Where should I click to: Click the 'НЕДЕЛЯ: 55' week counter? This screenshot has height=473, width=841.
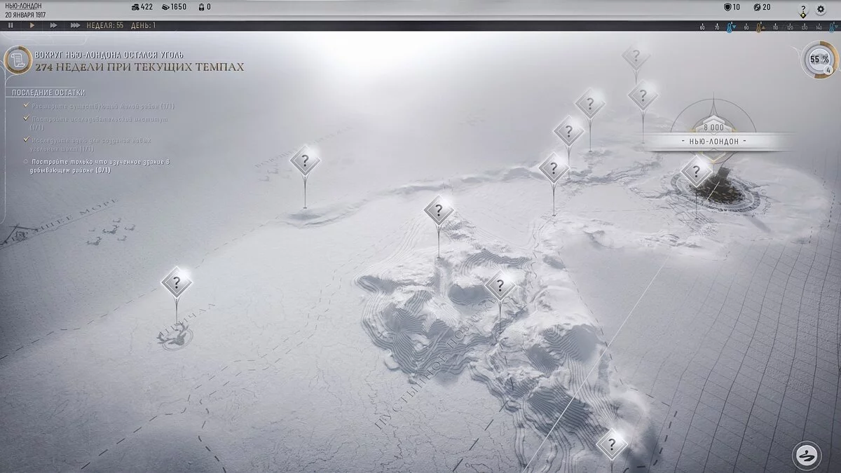coord(105,25)
